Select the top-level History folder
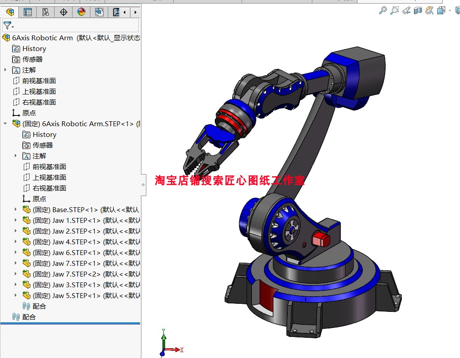This screenshot has width=460, height=358. (29, 49)
